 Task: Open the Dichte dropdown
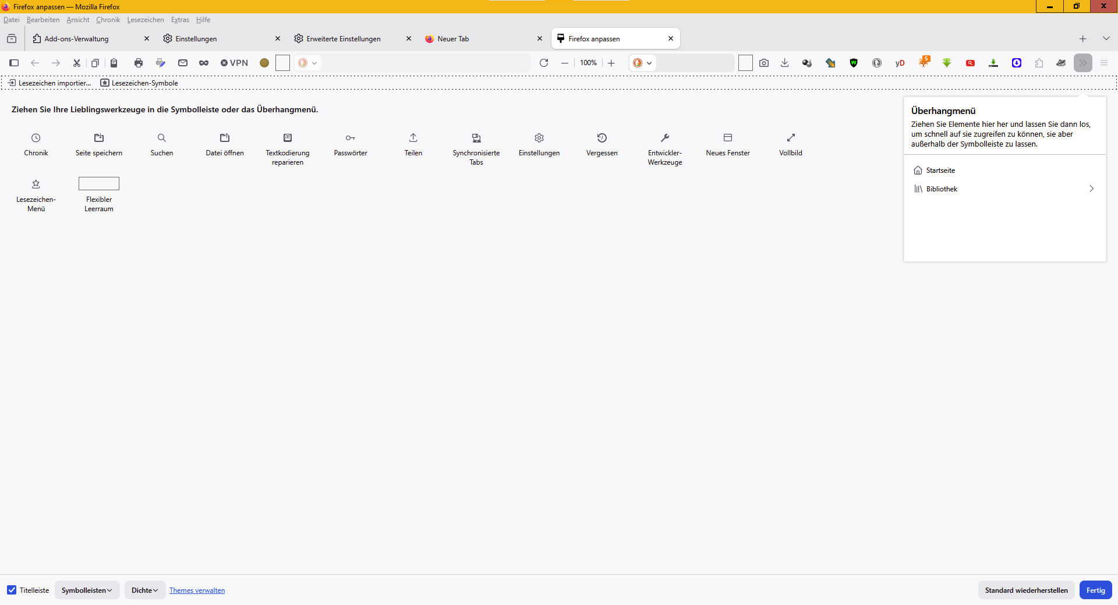[x=145, y=590]
